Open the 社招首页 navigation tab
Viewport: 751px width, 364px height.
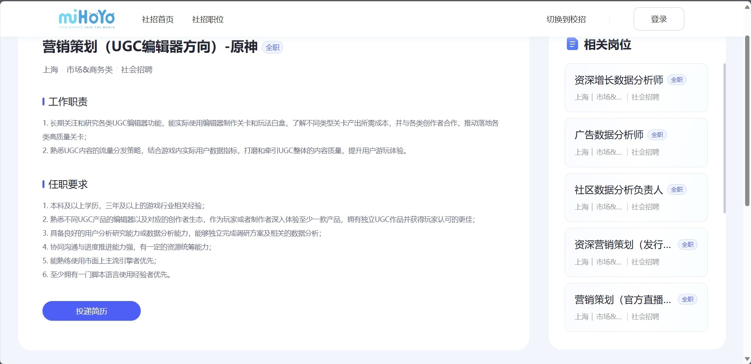click(158, 19)
